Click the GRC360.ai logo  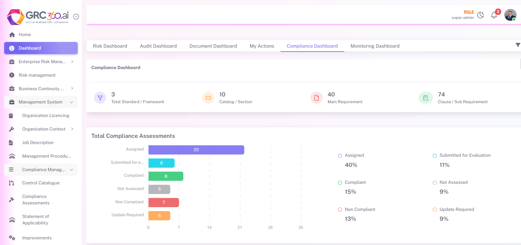click(38, 17)
